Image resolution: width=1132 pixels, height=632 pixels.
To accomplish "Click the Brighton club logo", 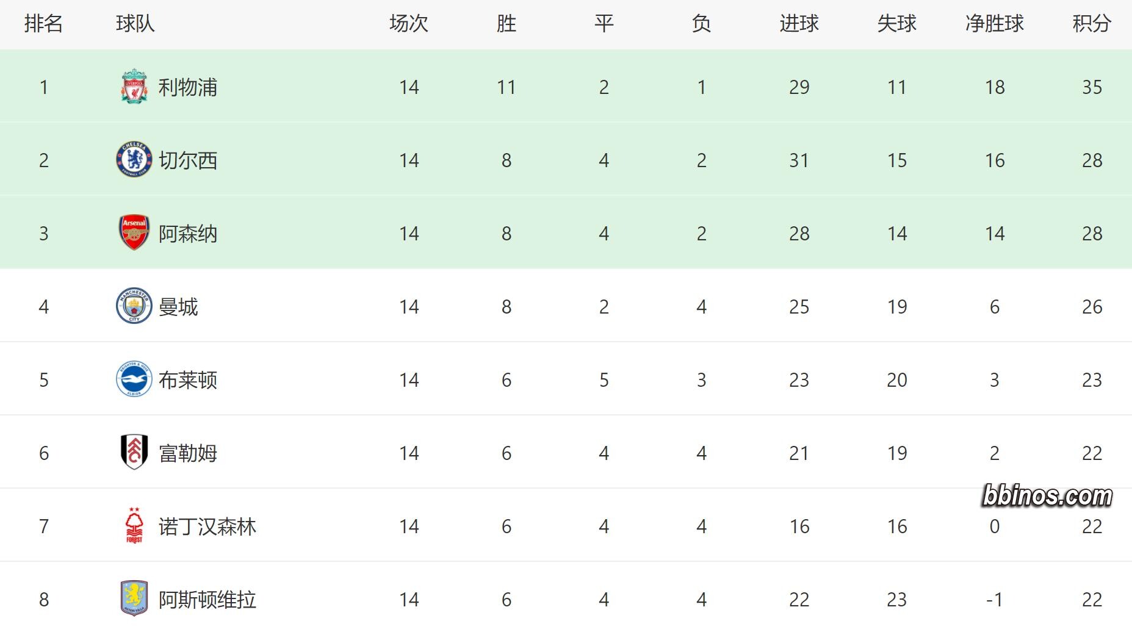I will click(134, 379).
